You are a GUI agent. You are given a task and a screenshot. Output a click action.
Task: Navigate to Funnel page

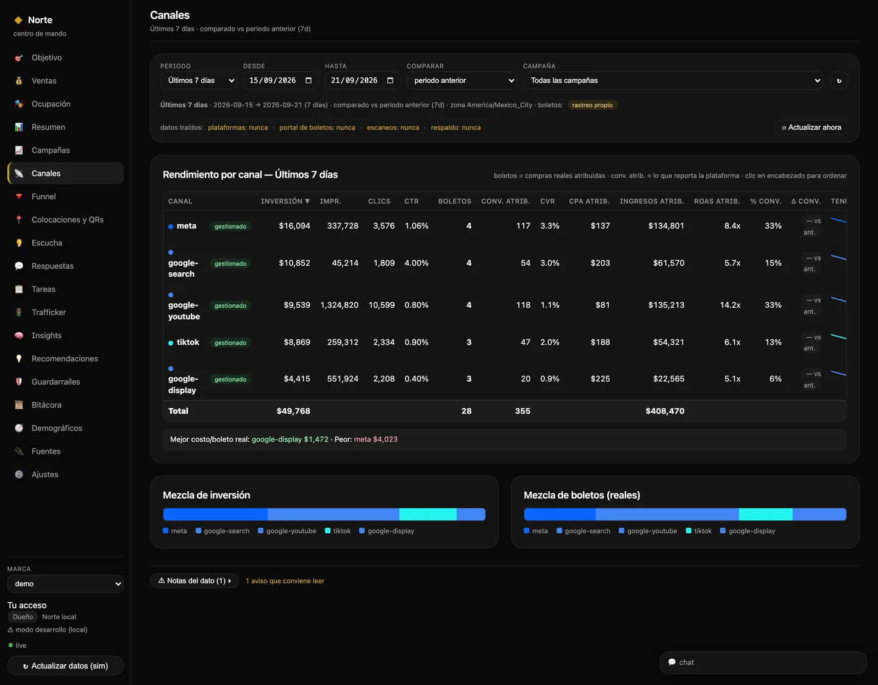point(65,197)
